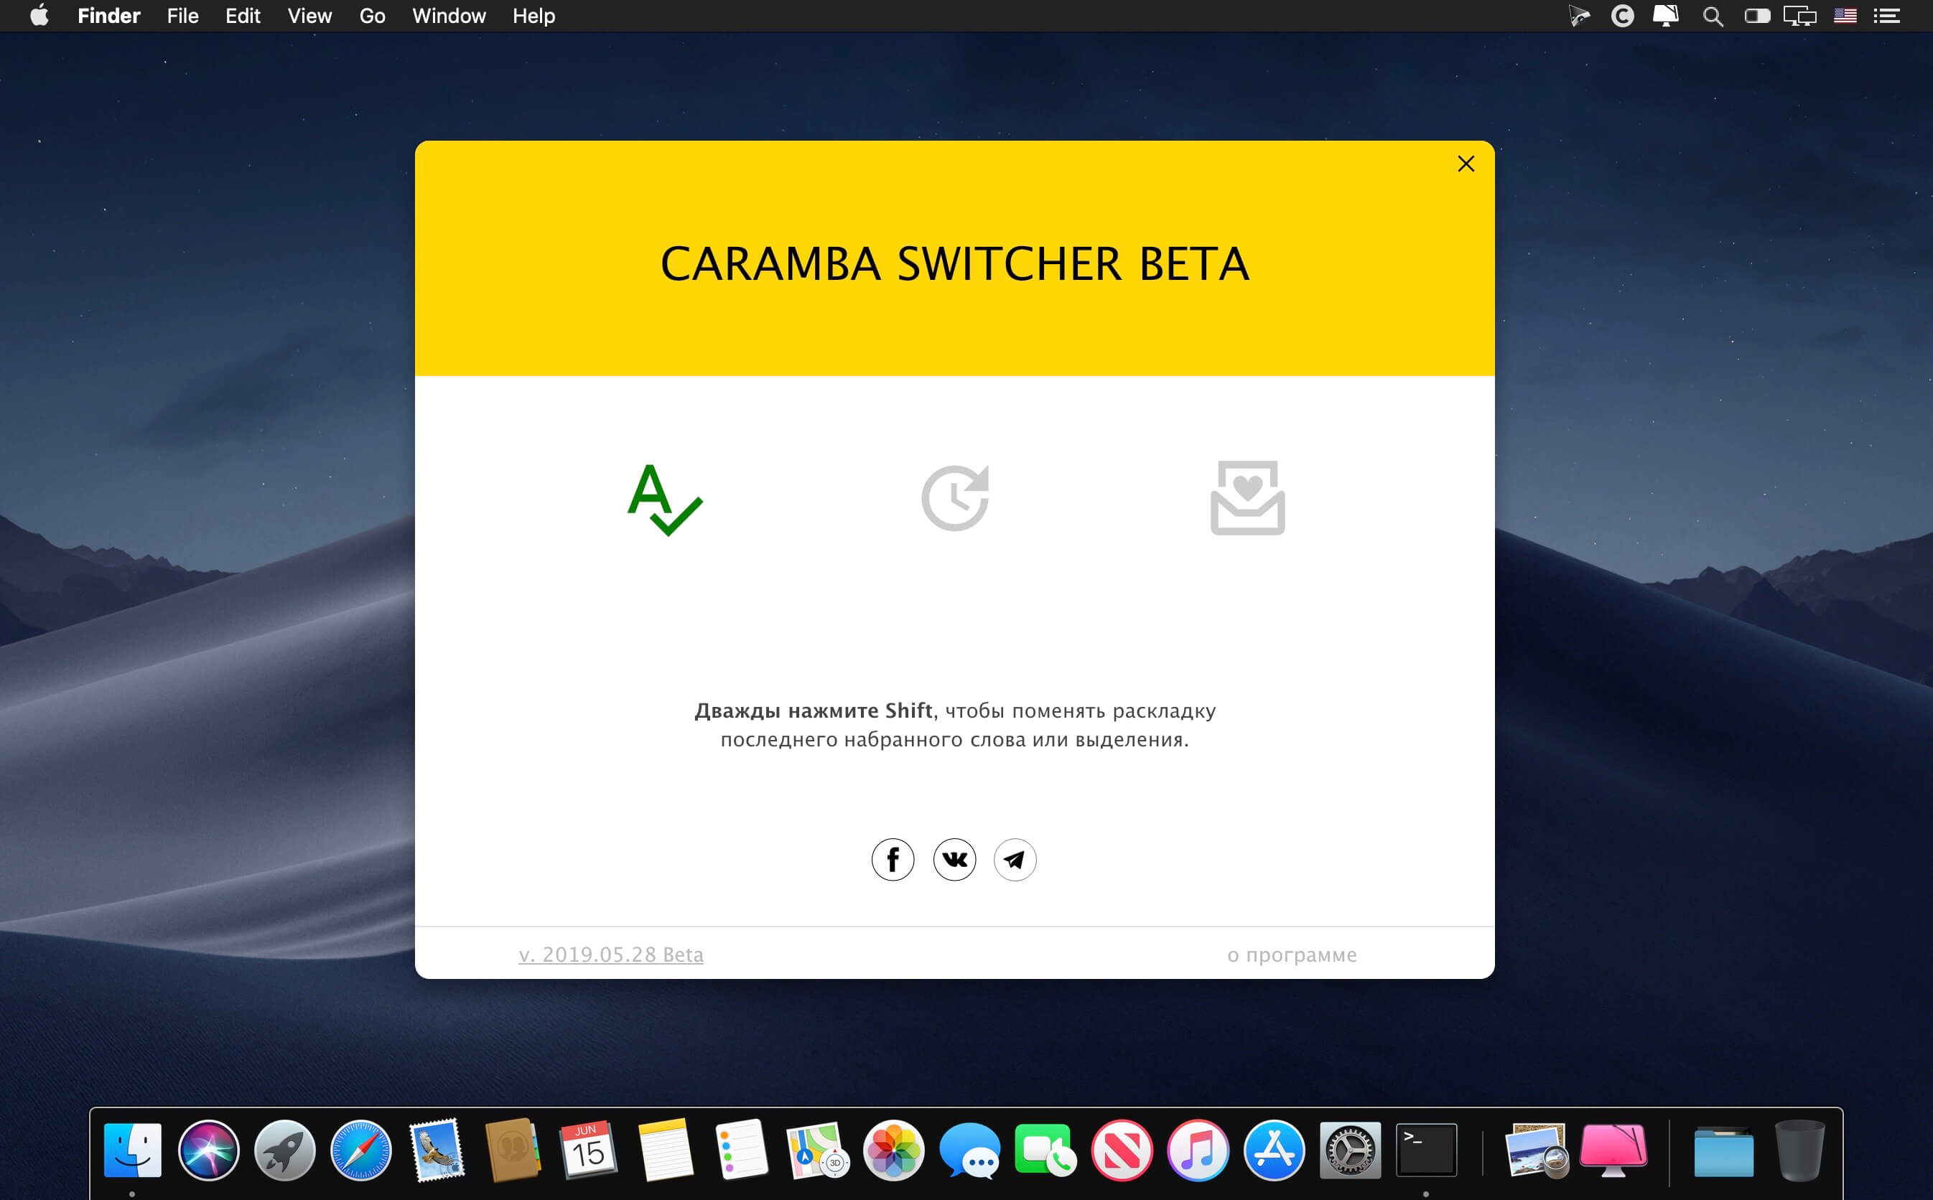Open the blue folder in the Dock
The height and width of the screenshot is (1200, 1933).
pyautogui.click(x=1723, y=1152)
